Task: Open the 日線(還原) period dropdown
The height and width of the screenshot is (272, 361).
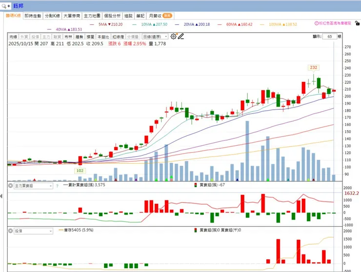Action: [155, 37]
